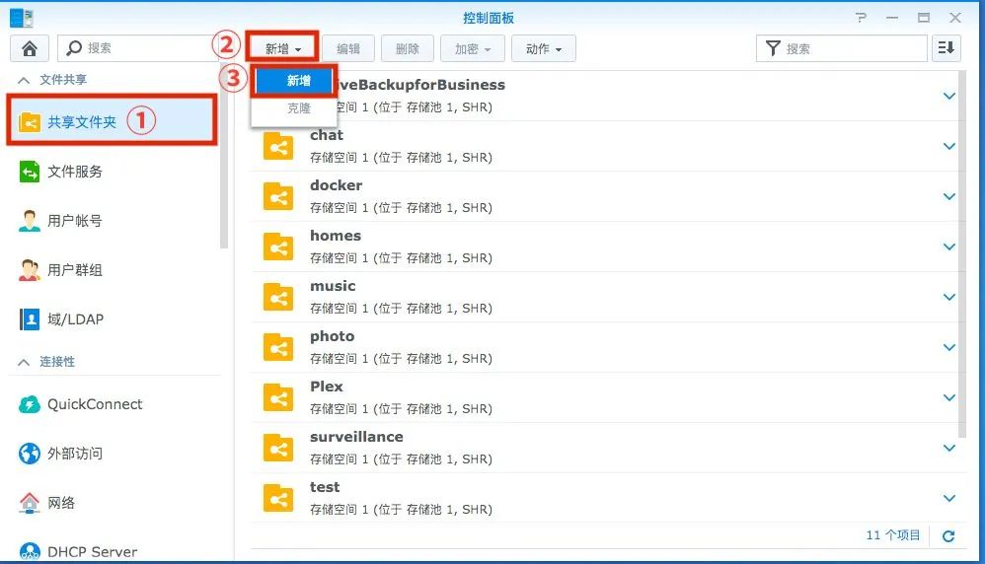
Task: Expand details for docker folder
Action: [x=949, y=196]
